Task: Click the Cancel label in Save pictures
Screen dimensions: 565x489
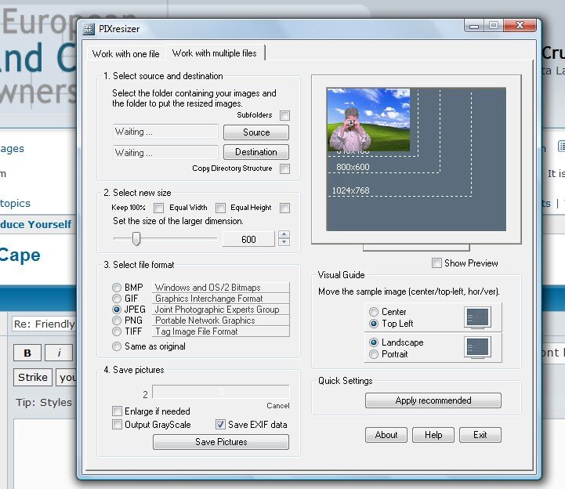Action: tap(278, 406)
